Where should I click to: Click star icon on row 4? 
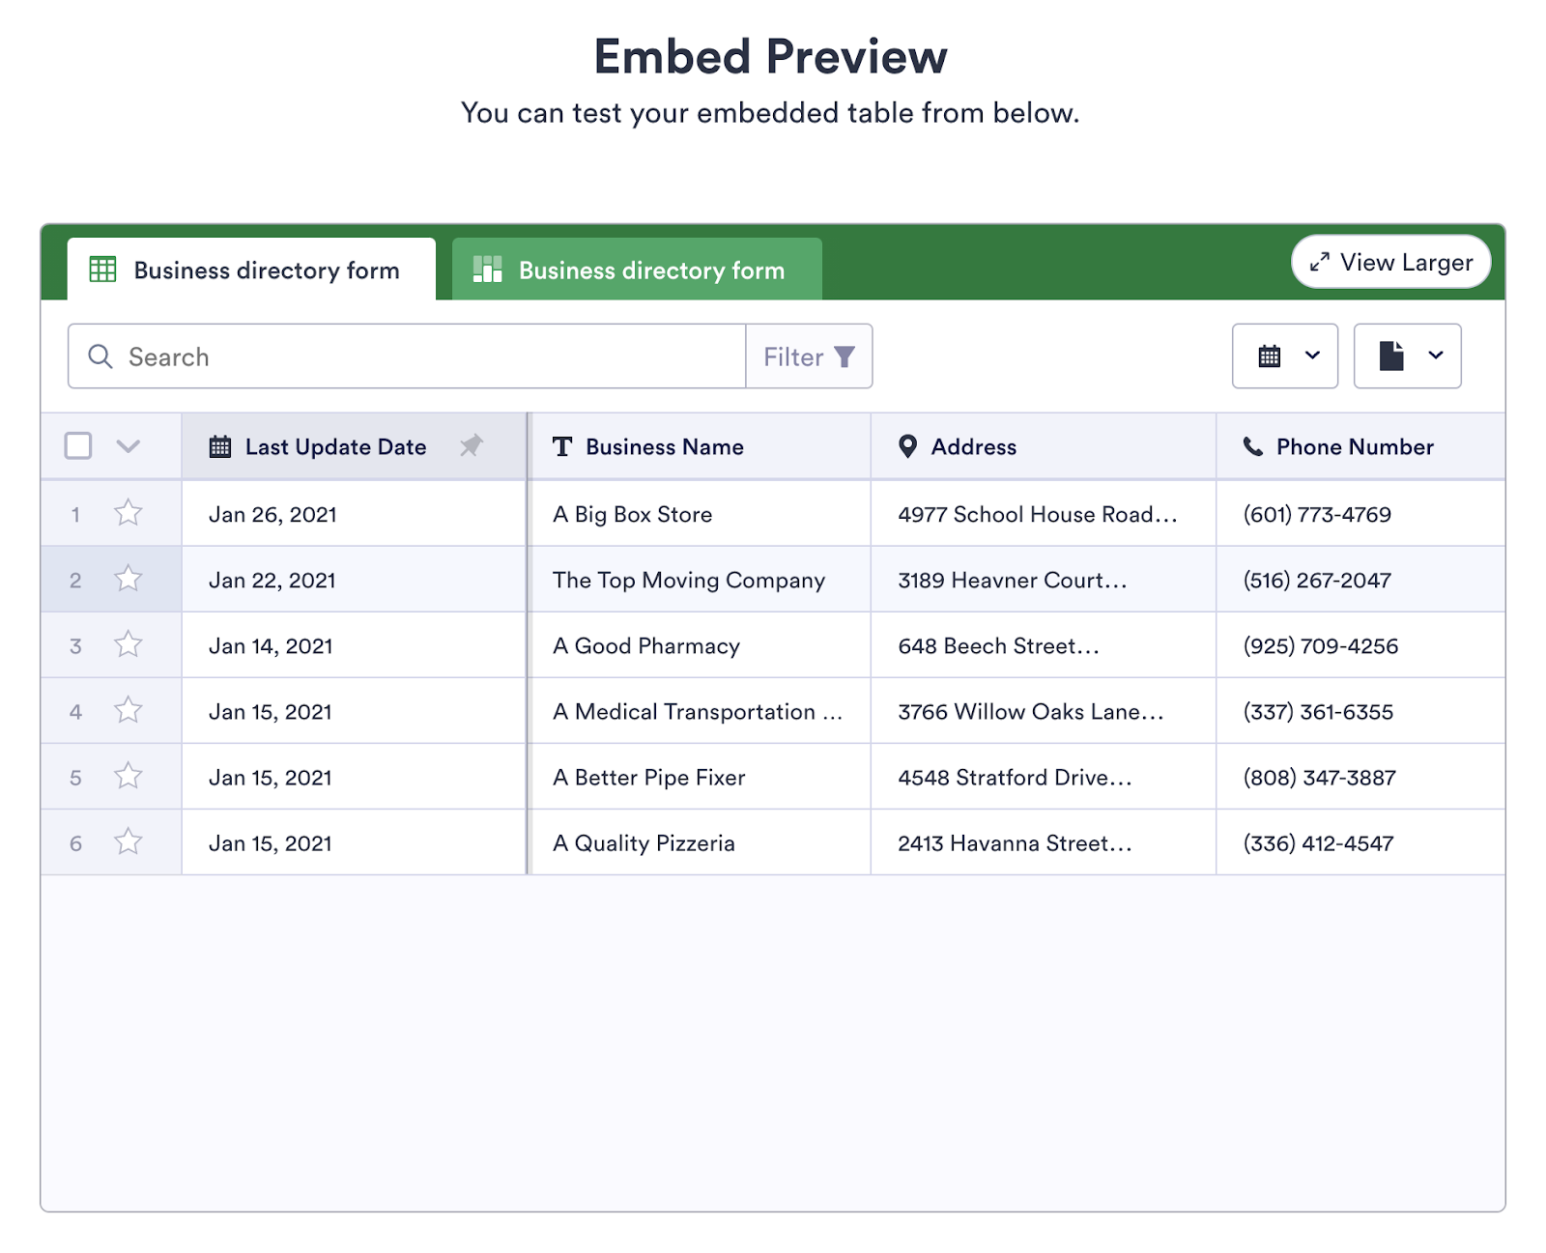[x=129, y=710]
